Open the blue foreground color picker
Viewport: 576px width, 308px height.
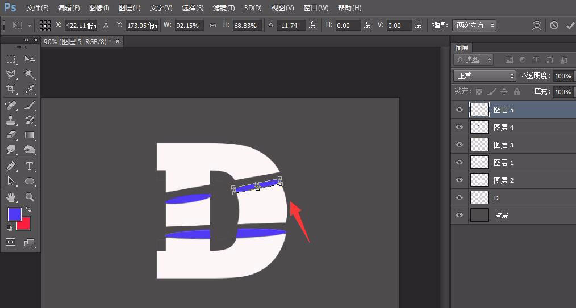point(14,214)
